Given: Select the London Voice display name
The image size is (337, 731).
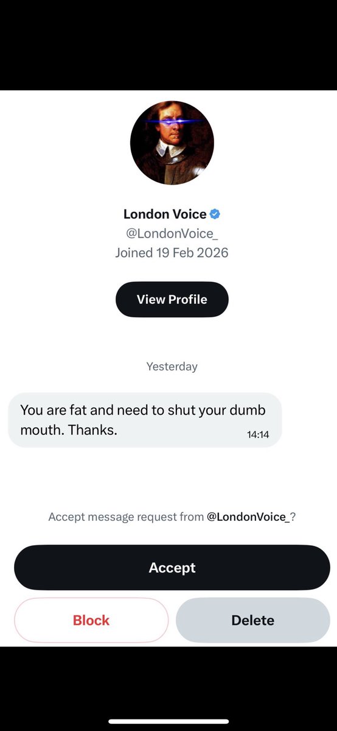Looking at the screenshot, I should coord(165,214).
